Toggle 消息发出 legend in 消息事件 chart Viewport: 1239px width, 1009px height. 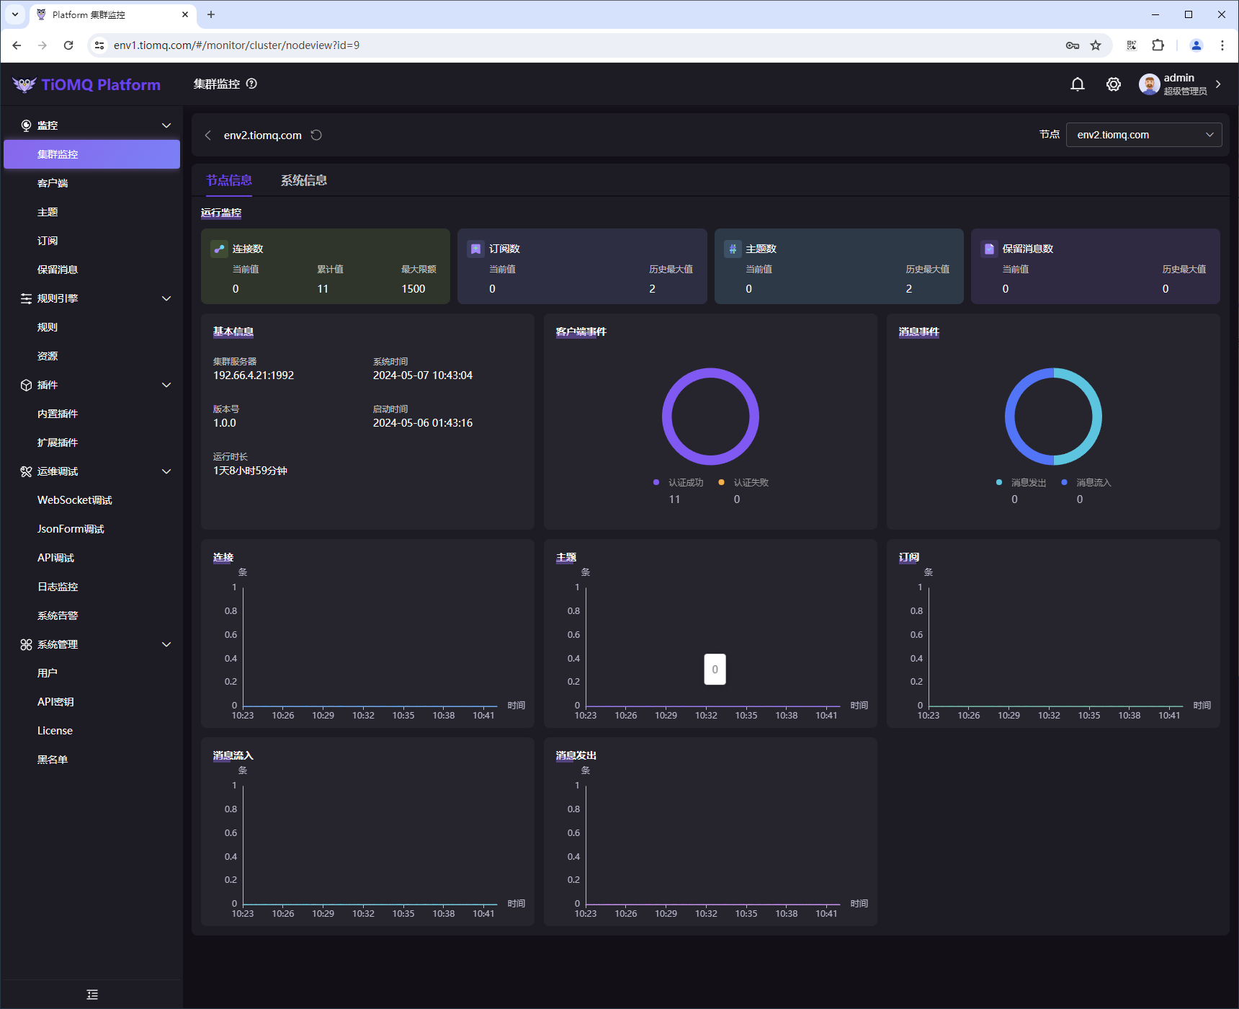pos(1021,483)
